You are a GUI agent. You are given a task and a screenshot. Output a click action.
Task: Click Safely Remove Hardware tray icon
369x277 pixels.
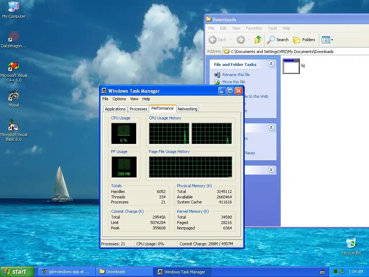(x=342, y=272)
